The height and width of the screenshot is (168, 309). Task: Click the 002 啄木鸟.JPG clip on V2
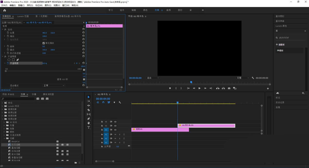point(206,126)
